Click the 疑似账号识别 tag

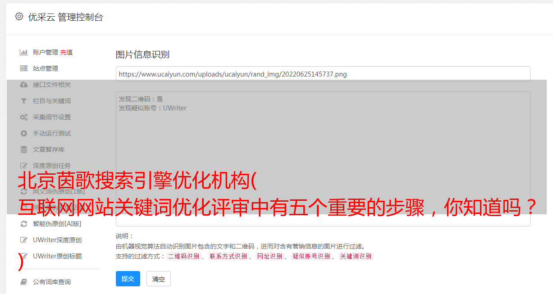[x=311, y=256]
